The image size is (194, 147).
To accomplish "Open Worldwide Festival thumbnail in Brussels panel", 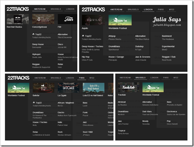I will [153, 87].
